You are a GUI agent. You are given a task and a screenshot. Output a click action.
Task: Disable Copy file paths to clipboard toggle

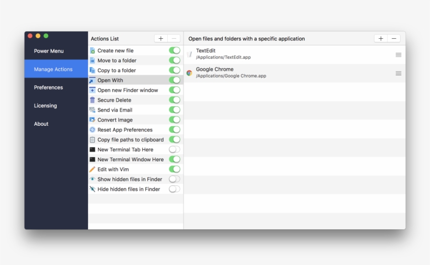pos(175,139)
